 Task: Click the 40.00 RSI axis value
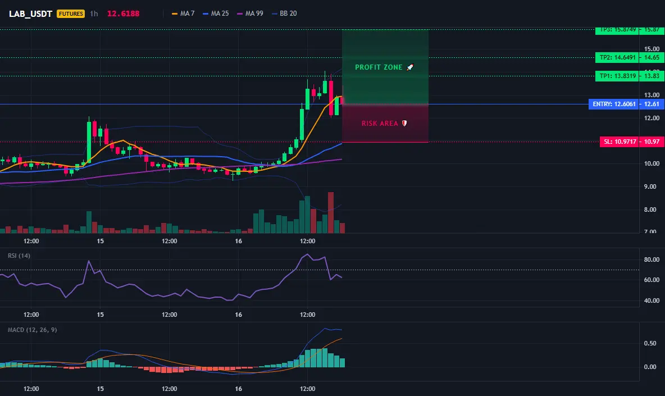652,301
